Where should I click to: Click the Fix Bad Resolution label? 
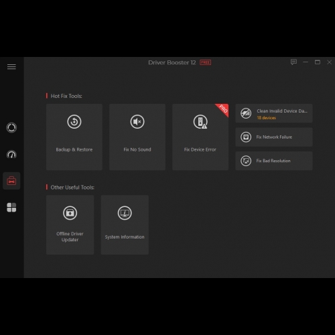[273, 161]
